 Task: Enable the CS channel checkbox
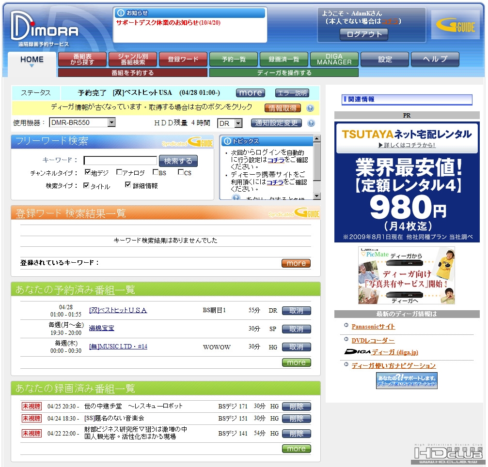coord(180,172)
